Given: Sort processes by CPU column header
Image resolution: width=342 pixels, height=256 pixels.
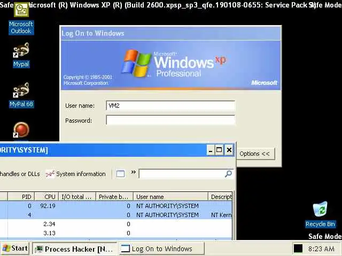Looking at the screenshot, I should (x=46, y=197).
